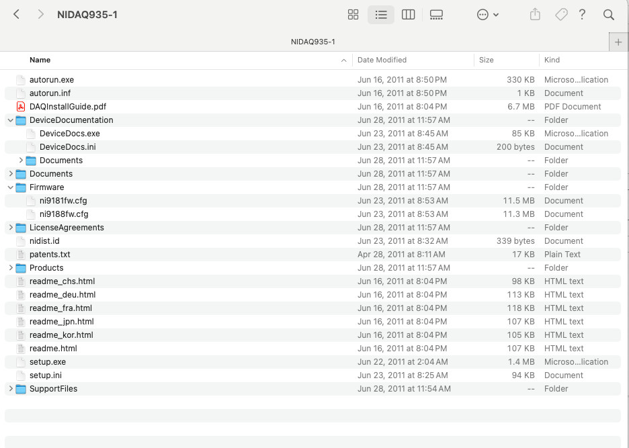The width and height of the screenshot is (629, 448).
Task: Click the Share toolbar icon
Action: [535, 15]
